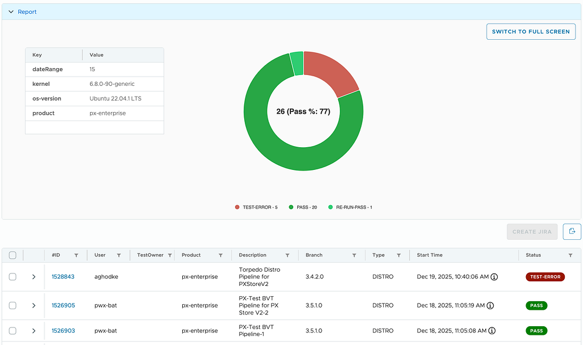Click Switch to Full Screen button
The height and width of the screenshot is (345, 583).
(x=531, y=32)
